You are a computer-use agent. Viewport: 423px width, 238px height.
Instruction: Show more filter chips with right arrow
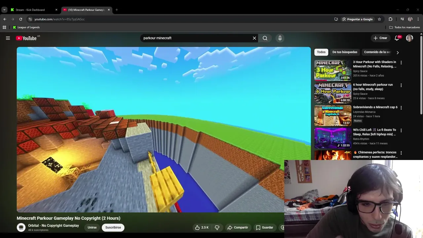pyautogui.click(x=398, y=52)
